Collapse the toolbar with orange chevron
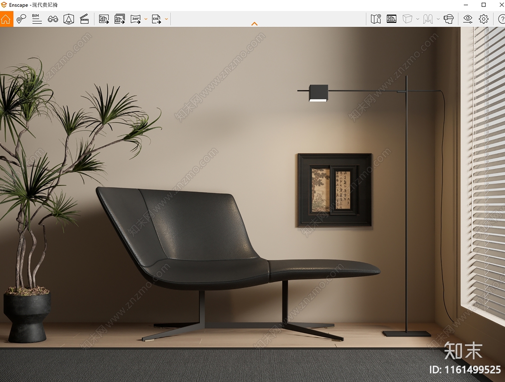 (254, 24)
